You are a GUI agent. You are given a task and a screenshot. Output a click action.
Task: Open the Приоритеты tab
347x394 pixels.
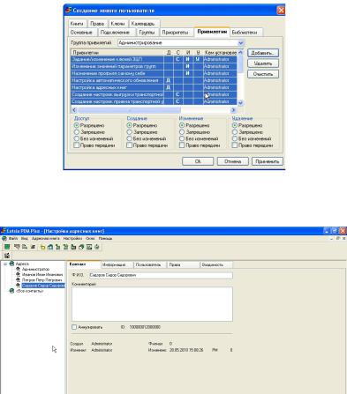176,33
